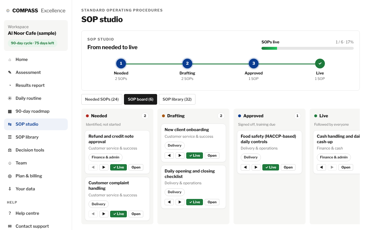The image size is (369, 230).
Task: Click the SOP studio arrows icon
Action: click(x=10, y=124)
